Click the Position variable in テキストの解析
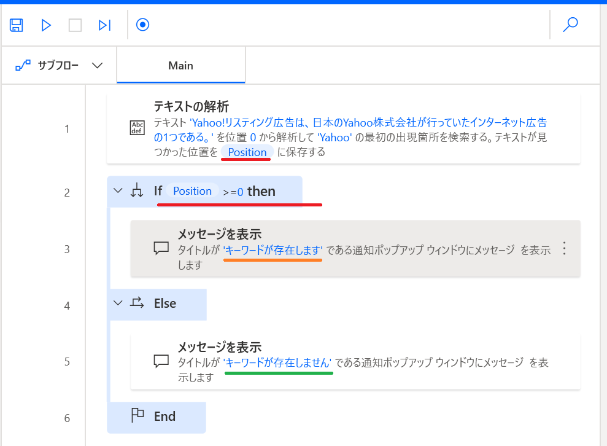This screenshot has width=607, height=446. pos(247,152)
